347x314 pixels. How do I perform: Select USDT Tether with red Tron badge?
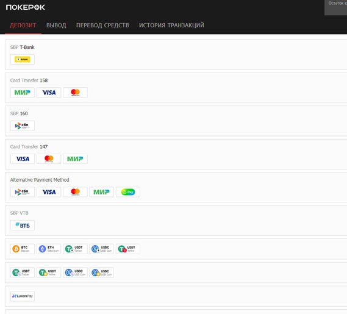point(128,249)
